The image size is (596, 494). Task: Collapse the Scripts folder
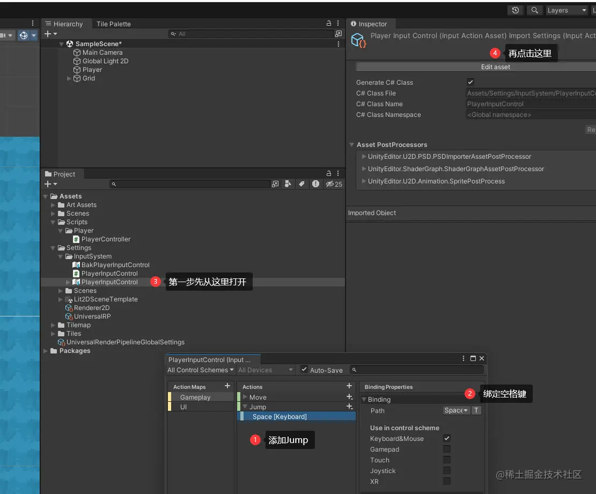pyautogui.click(x=53, y=222)
